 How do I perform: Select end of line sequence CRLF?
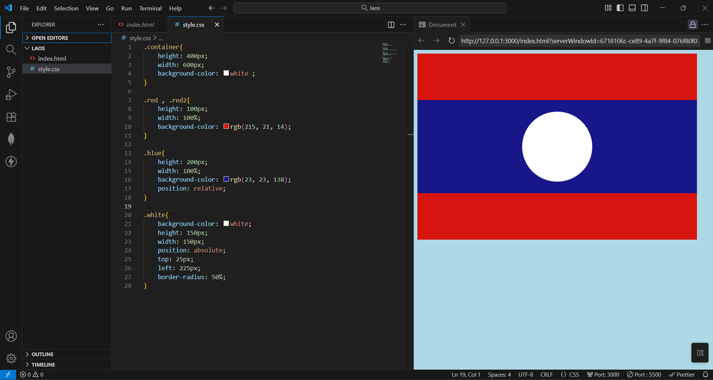546,375
